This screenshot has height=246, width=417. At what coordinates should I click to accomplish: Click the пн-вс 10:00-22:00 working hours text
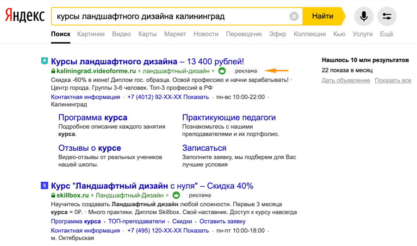240,97
